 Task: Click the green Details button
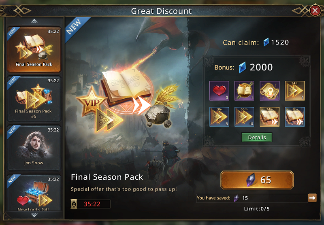(257, 137)
